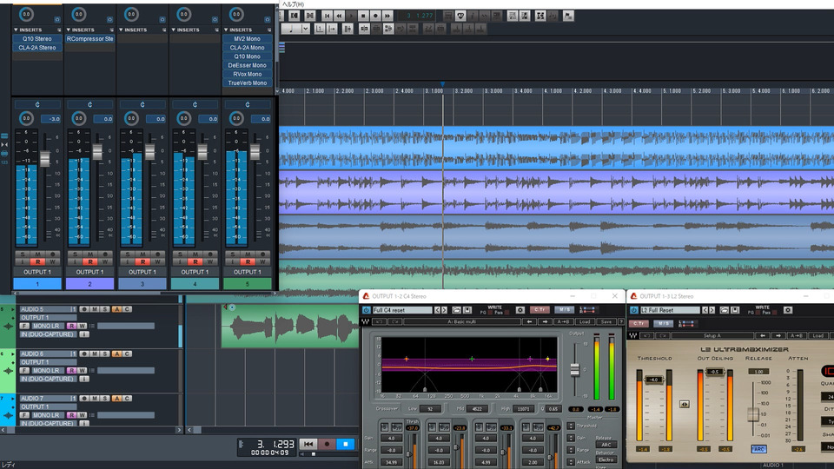This screenshot has height=469, width=834.
Task: Click the ARC button in the L2 Ultramaximizer
Action: click(758, 449)
